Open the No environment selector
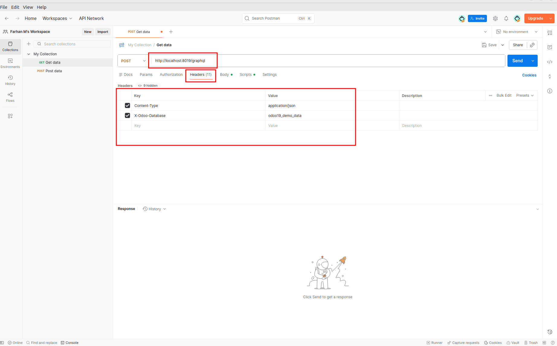Viewport: 557px width, 346px height. click(517, 32)
